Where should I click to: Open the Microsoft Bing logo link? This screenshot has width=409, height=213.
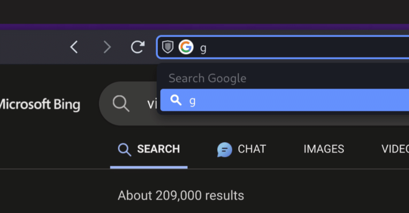(x=40, y=104)
